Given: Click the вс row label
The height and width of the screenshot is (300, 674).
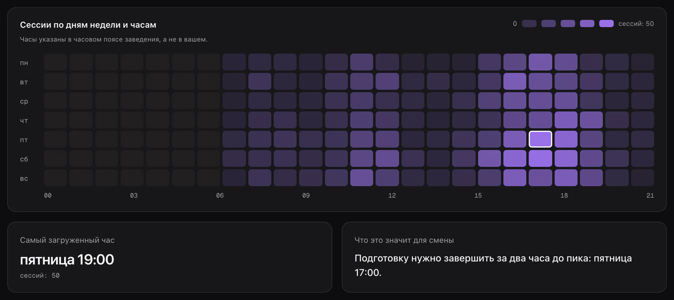Looking at the screenshot, I should (x=24, y=178).
